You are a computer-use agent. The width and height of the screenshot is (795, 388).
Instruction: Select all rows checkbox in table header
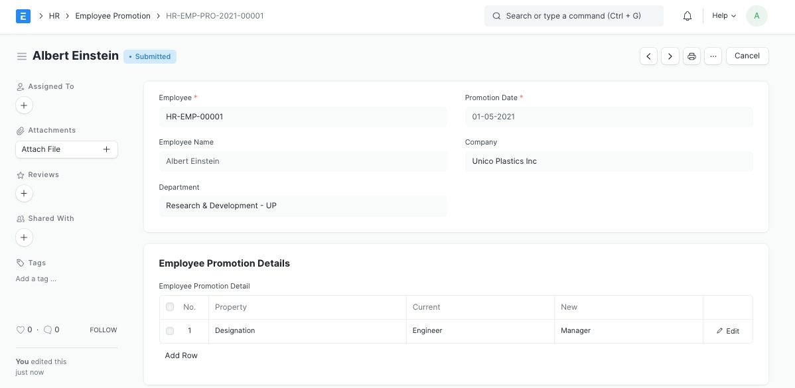pyautogui.click(x=170, y=307)
